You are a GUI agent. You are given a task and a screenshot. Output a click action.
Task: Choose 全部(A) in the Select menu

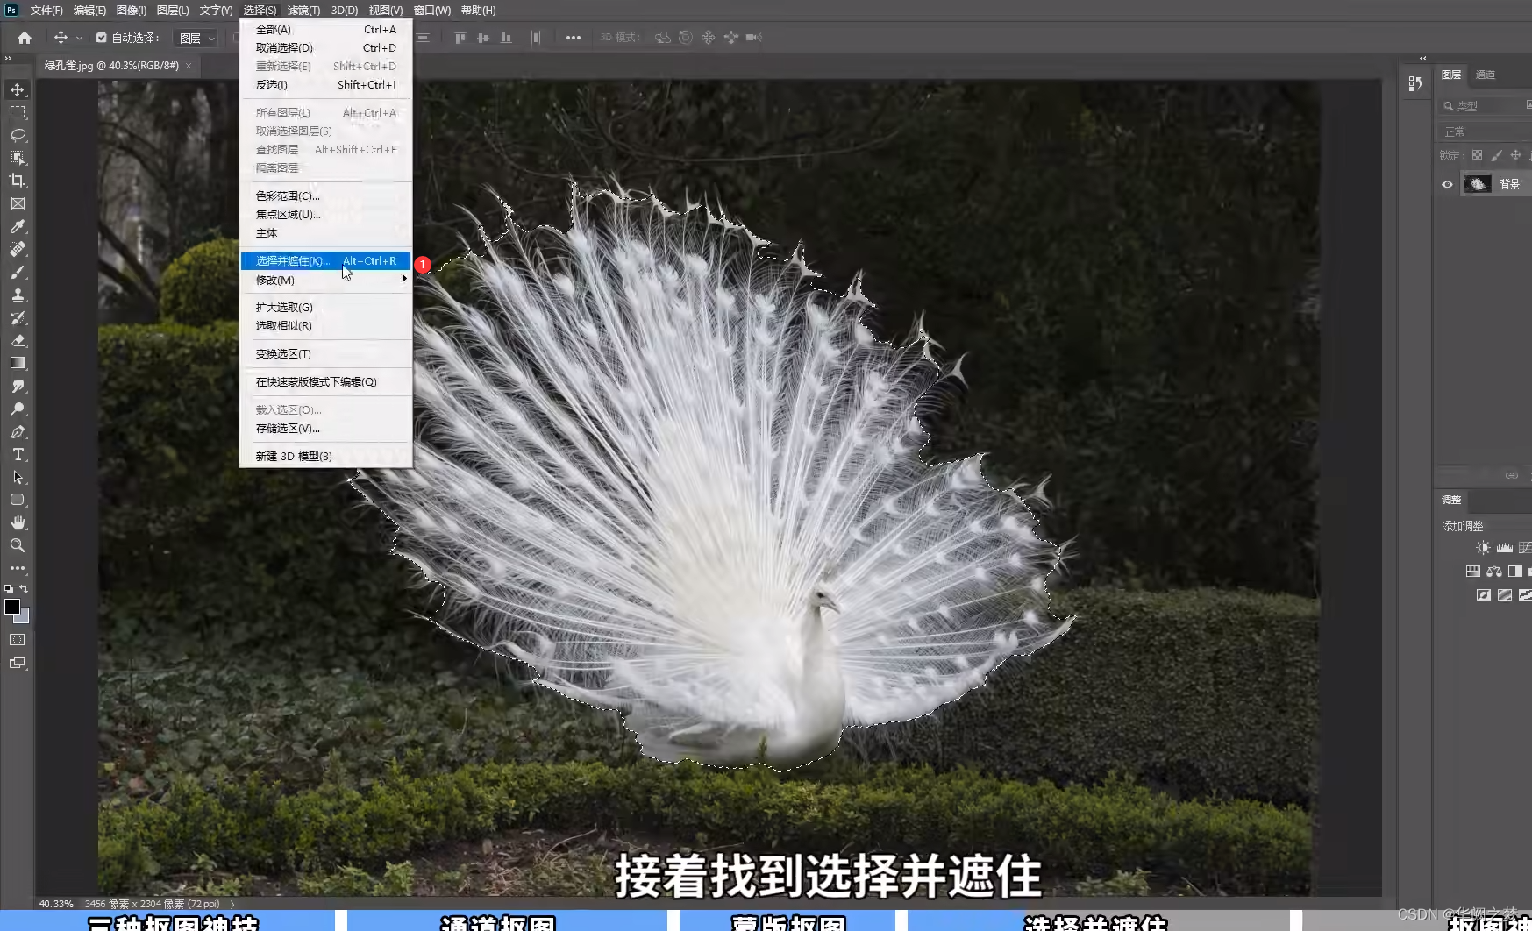(325, 30)
